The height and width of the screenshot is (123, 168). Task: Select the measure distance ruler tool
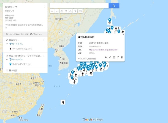[80, 11]
